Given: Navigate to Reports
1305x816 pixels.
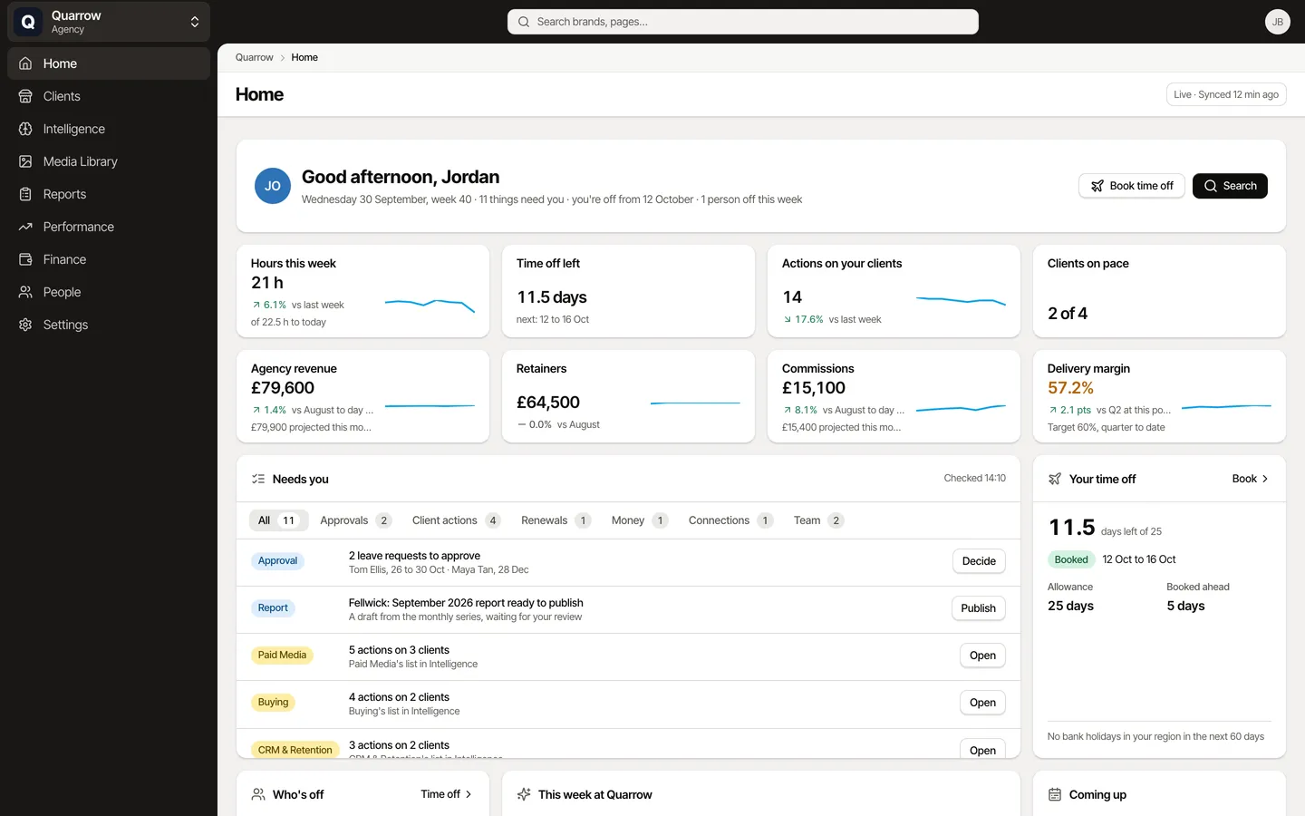Looking at the screenshot, I should 109,194.
